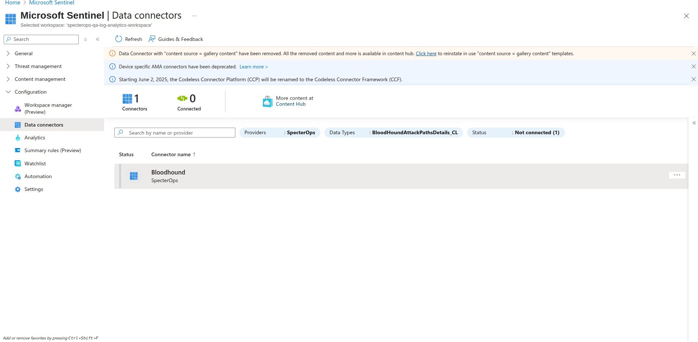Click the Summary rules icon
698x342 pixels.
pyautogui.click(x=18, y=150)
